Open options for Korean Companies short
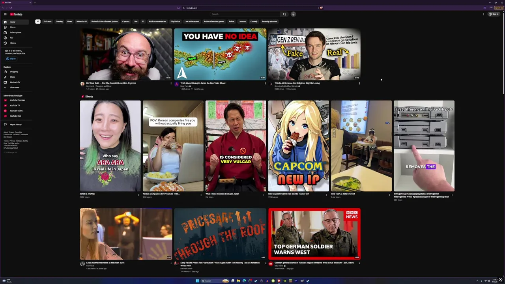This screenshot has height=284, width=505. point(201,194)
